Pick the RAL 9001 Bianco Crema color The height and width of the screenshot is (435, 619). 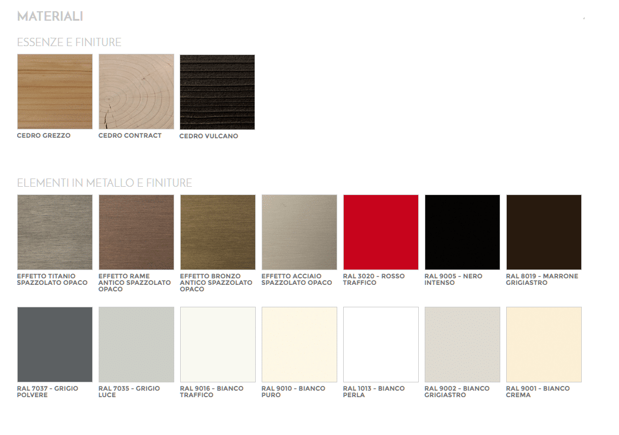544,345
